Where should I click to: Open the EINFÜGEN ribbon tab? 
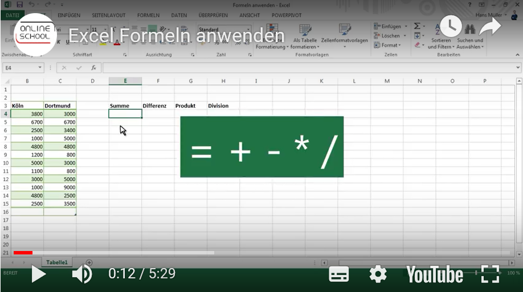tap(69, 15)
